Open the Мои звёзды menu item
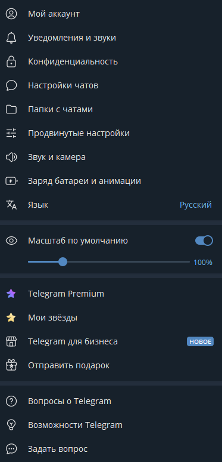 pyautogui.click(x=111, y=318)
